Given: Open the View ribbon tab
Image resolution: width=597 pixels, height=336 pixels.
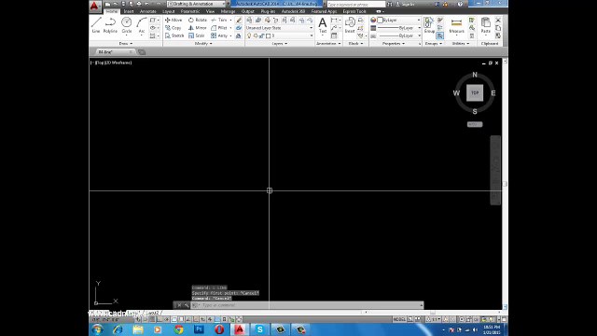Looking at the screenshot, I should [x=210, y=11].
